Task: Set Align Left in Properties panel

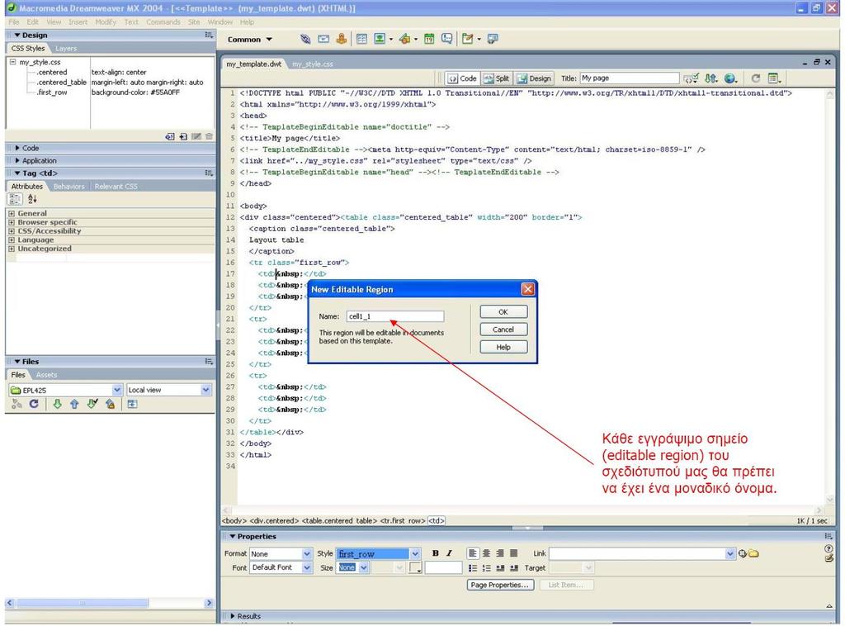Action: pos(473,553)
